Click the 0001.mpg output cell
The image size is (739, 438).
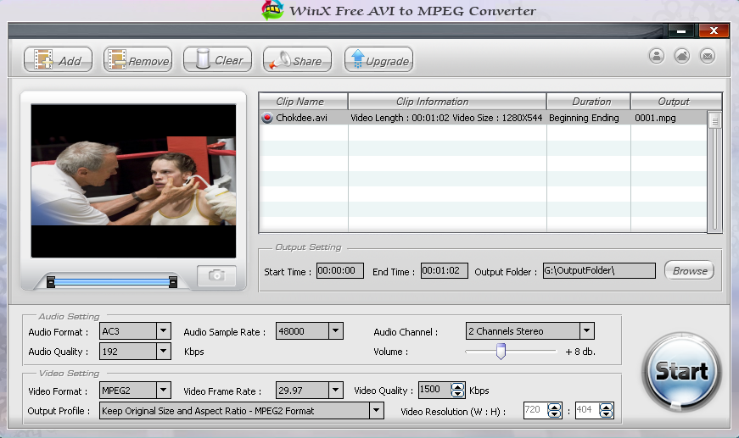coord(655,118)
